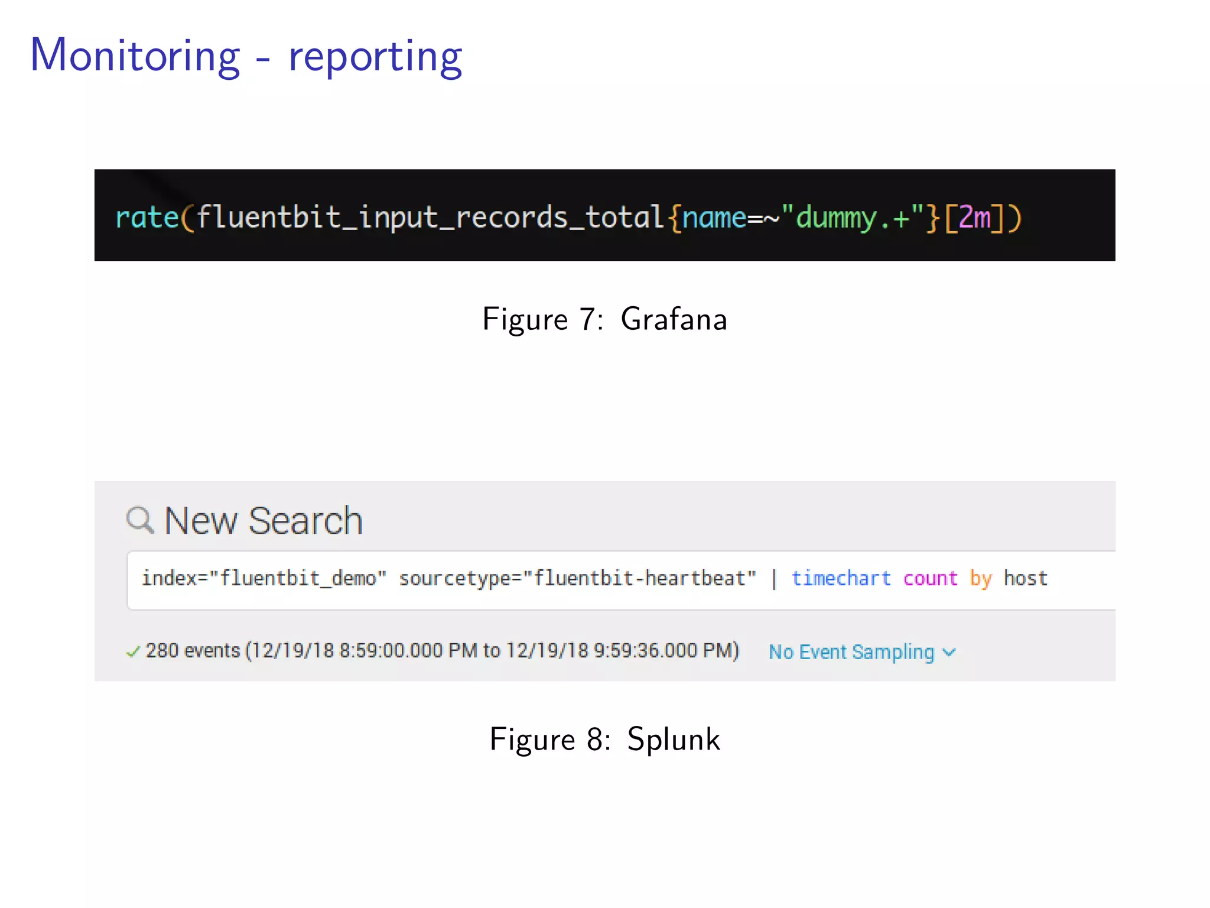Click the 'name' label in Grafana query

[714, 218]
